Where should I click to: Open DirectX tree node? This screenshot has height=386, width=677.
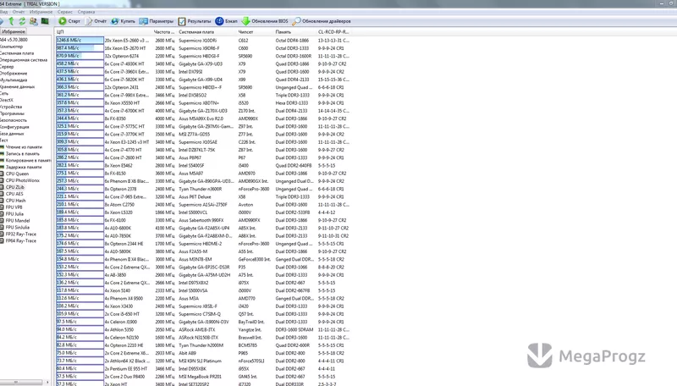click(7, 100)
